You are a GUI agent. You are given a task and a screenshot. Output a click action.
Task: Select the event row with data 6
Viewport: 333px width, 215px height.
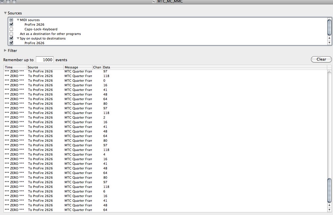point(165,191)
